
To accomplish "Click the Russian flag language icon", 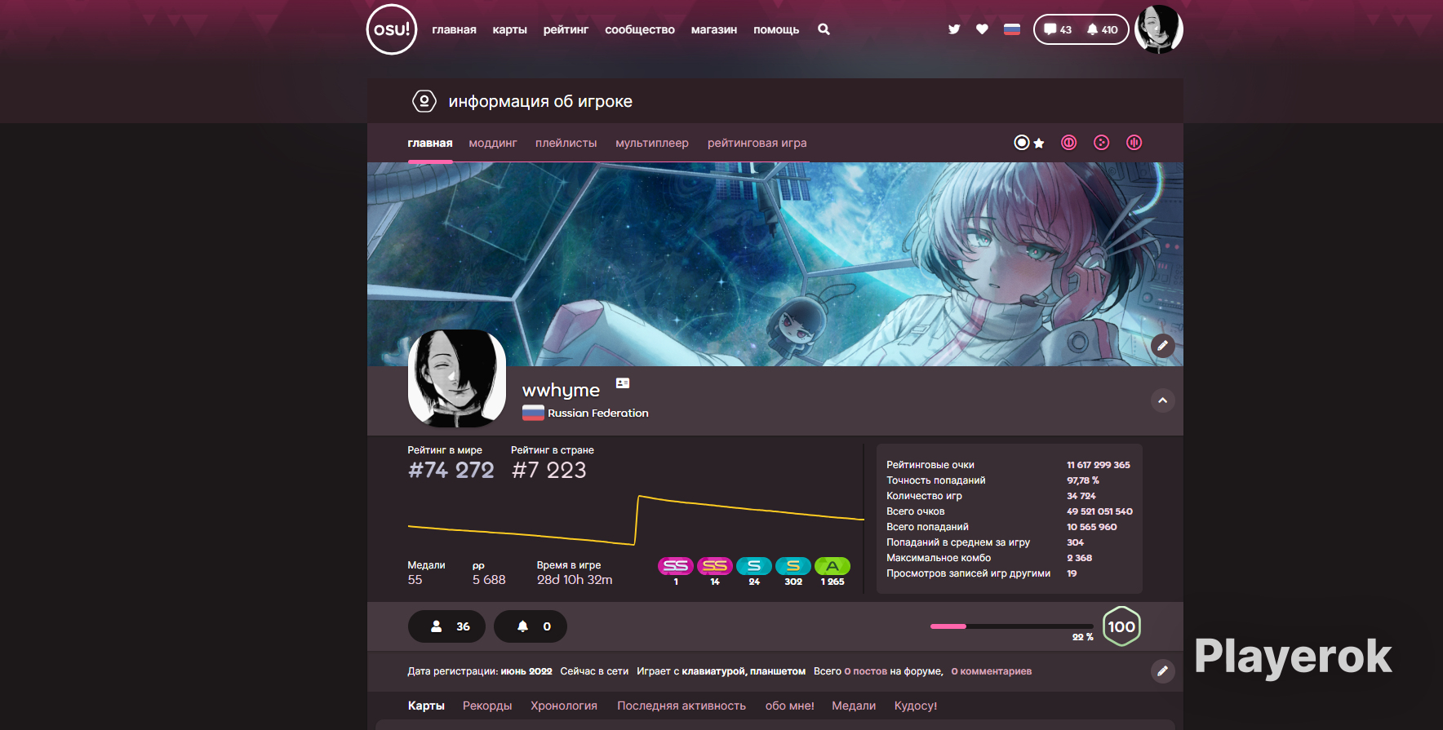I will click(1012, 29).
